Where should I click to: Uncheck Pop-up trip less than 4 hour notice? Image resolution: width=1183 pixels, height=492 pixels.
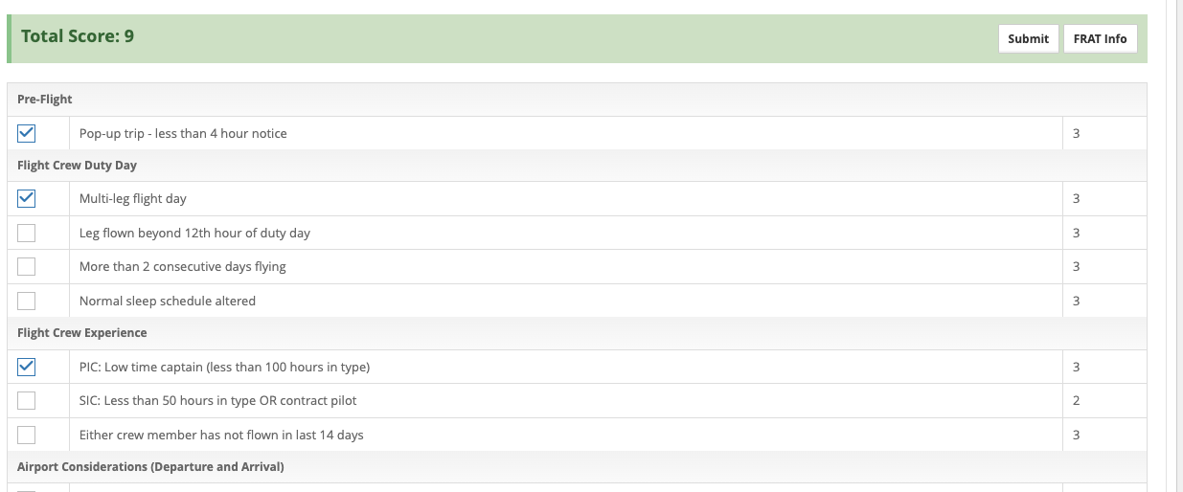(27, 133)
